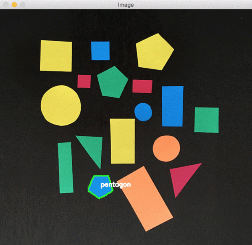Select the small blue square near the top

(x=100, y=51)
